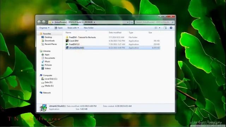Screen dimensions: 226x127
Task: Go back with the Back arrow button
Action: [x=39, y=22]
